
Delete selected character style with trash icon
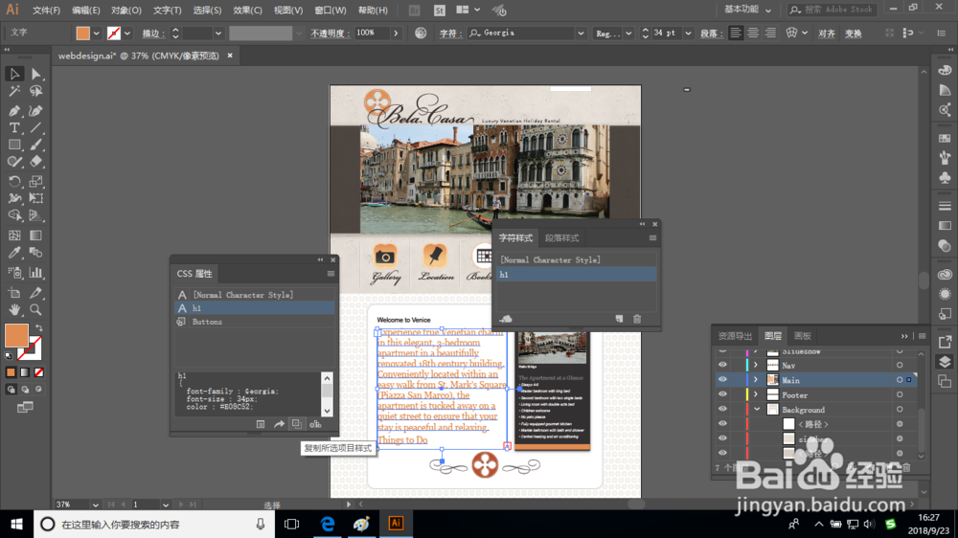tap(637, 319)
